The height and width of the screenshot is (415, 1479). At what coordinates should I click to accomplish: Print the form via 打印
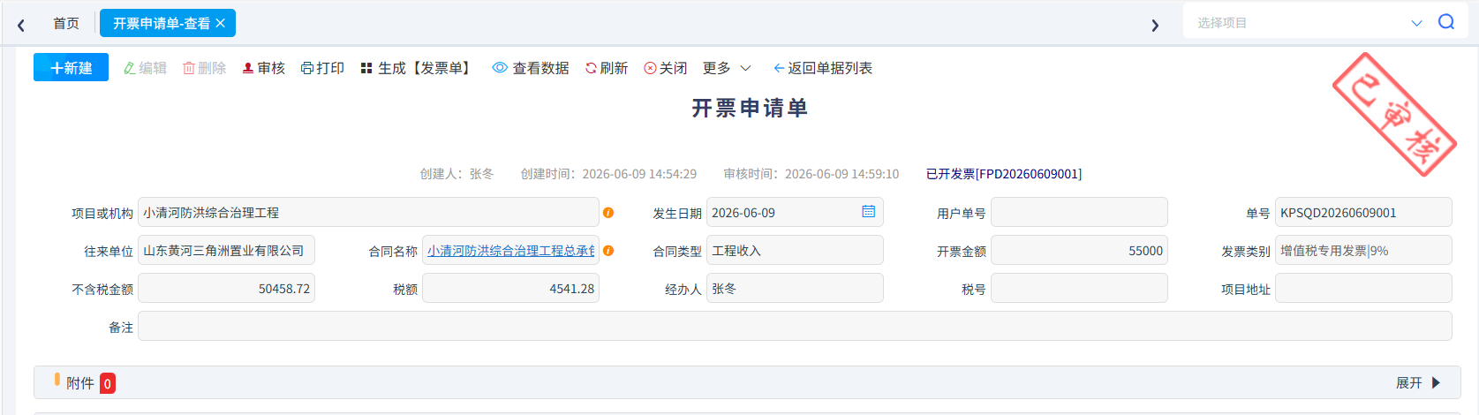[x=322, y=68]
